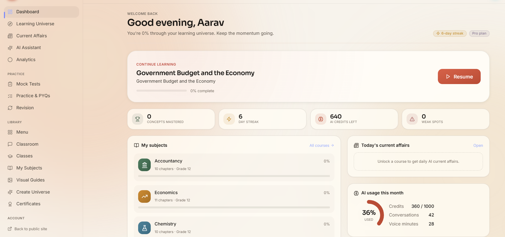Image resolution: width=505 pixels, height=237 pixels.
Task: Resume the Government Budget lesson
Action: pyautogui.click(x=459, y=76)
